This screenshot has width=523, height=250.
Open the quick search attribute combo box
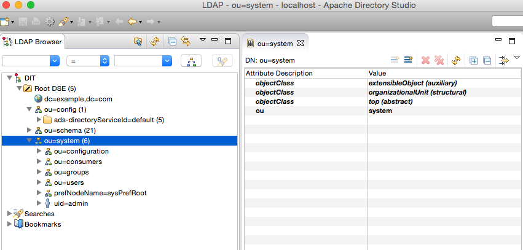(31, 61)
